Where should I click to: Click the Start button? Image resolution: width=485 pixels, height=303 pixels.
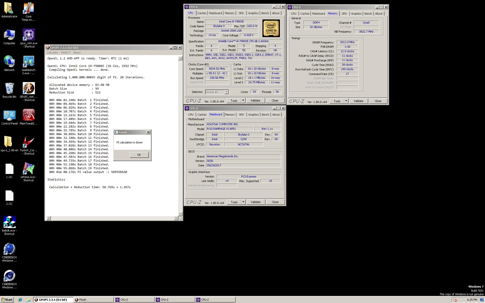point(7,300)
